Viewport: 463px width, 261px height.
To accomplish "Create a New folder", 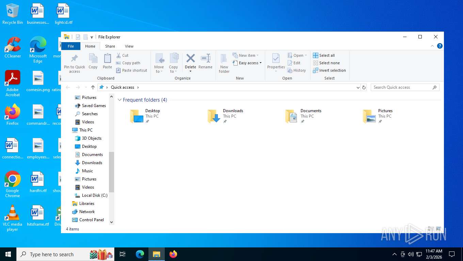I will [224, 63].
